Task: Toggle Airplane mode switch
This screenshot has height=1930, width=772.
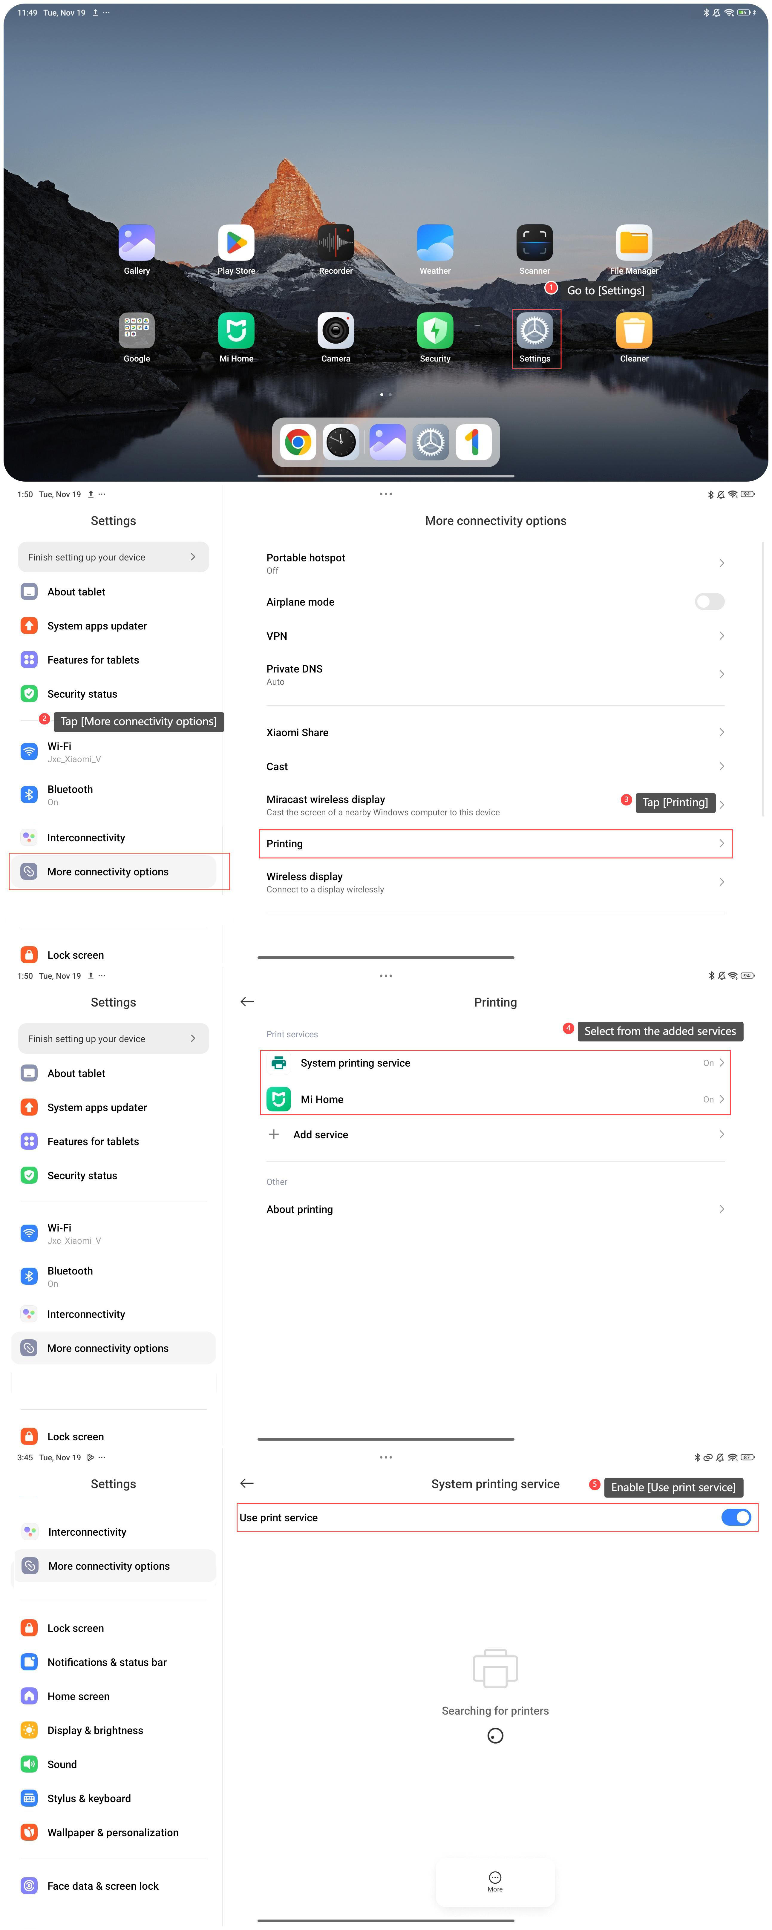Action: click(x=708, y=602)
